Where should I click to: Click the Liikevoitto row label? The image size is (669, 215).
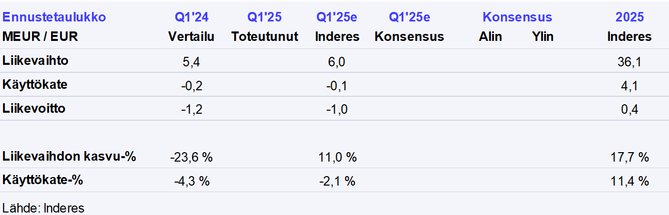34,108
